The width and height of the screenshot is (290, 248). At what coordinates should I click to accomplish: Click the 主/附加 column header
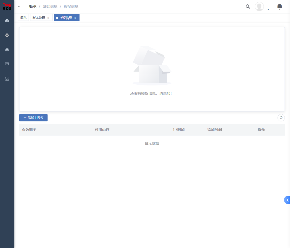point(178,130)
